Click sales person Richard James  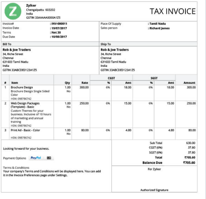pyautogui.click(x=160, y=28)
